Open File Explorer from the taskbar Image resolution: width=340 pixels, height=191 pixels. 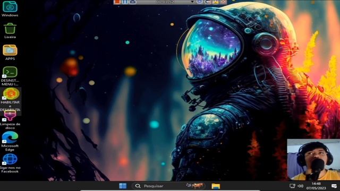216,186
